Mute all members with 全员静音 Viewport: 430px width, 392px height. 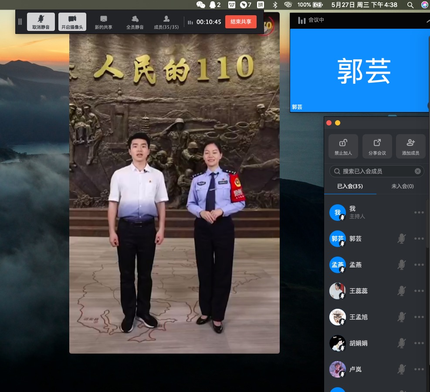click(135, 22)
